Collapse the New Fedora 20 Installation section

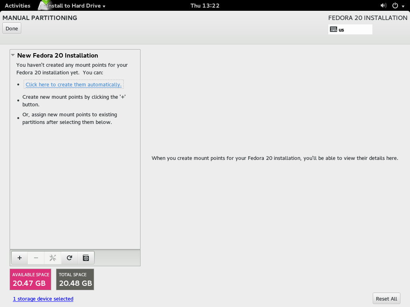coord(13,55)
